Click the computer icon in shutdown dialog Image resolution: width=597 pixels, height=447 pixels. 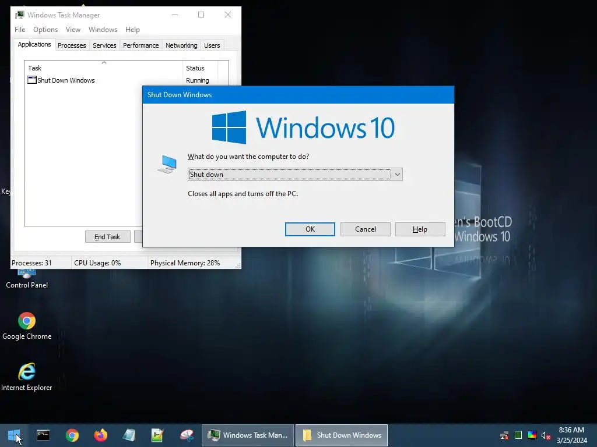[x=167, y=164]
